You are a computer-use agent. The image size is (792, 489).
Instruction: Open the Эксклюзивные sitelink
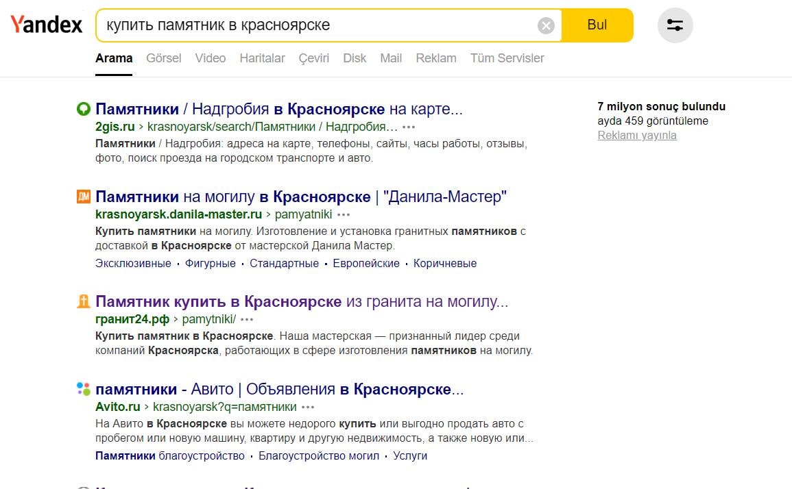click(x=133, y=264)
